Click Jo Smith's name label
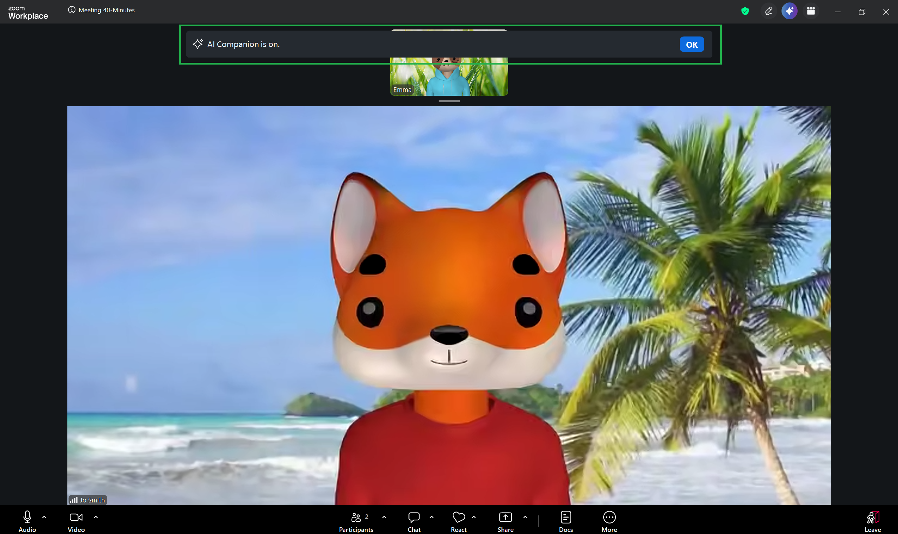The width and height of the screenshot is (898, 534). [92, 500]
